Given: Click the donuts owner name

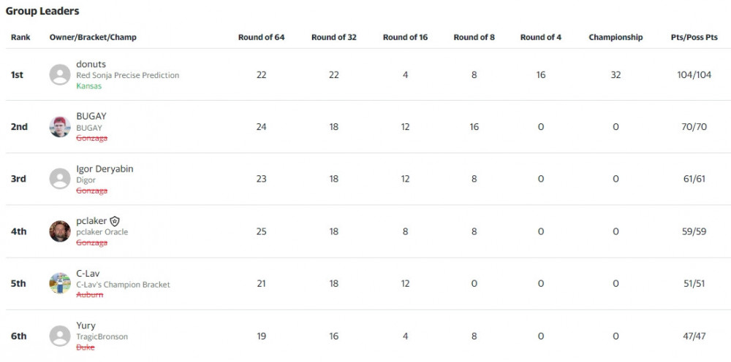Looking at the screenshot, I should pyautogui.click(x=91, y=64).
